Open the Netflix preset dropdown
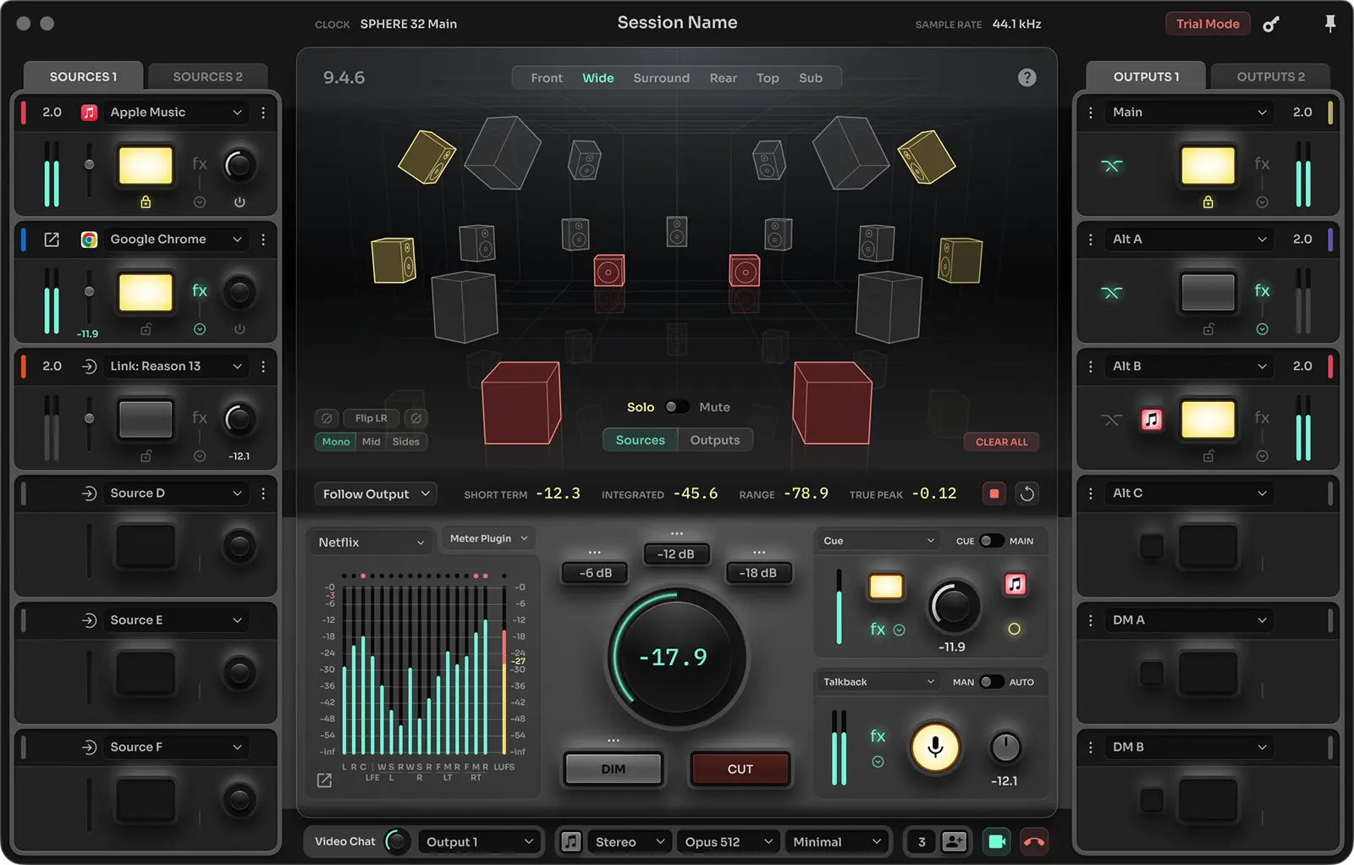Image resolution: width=1354 pixels, height=865 pixels. pyautogui.click(x=370, y=541)
